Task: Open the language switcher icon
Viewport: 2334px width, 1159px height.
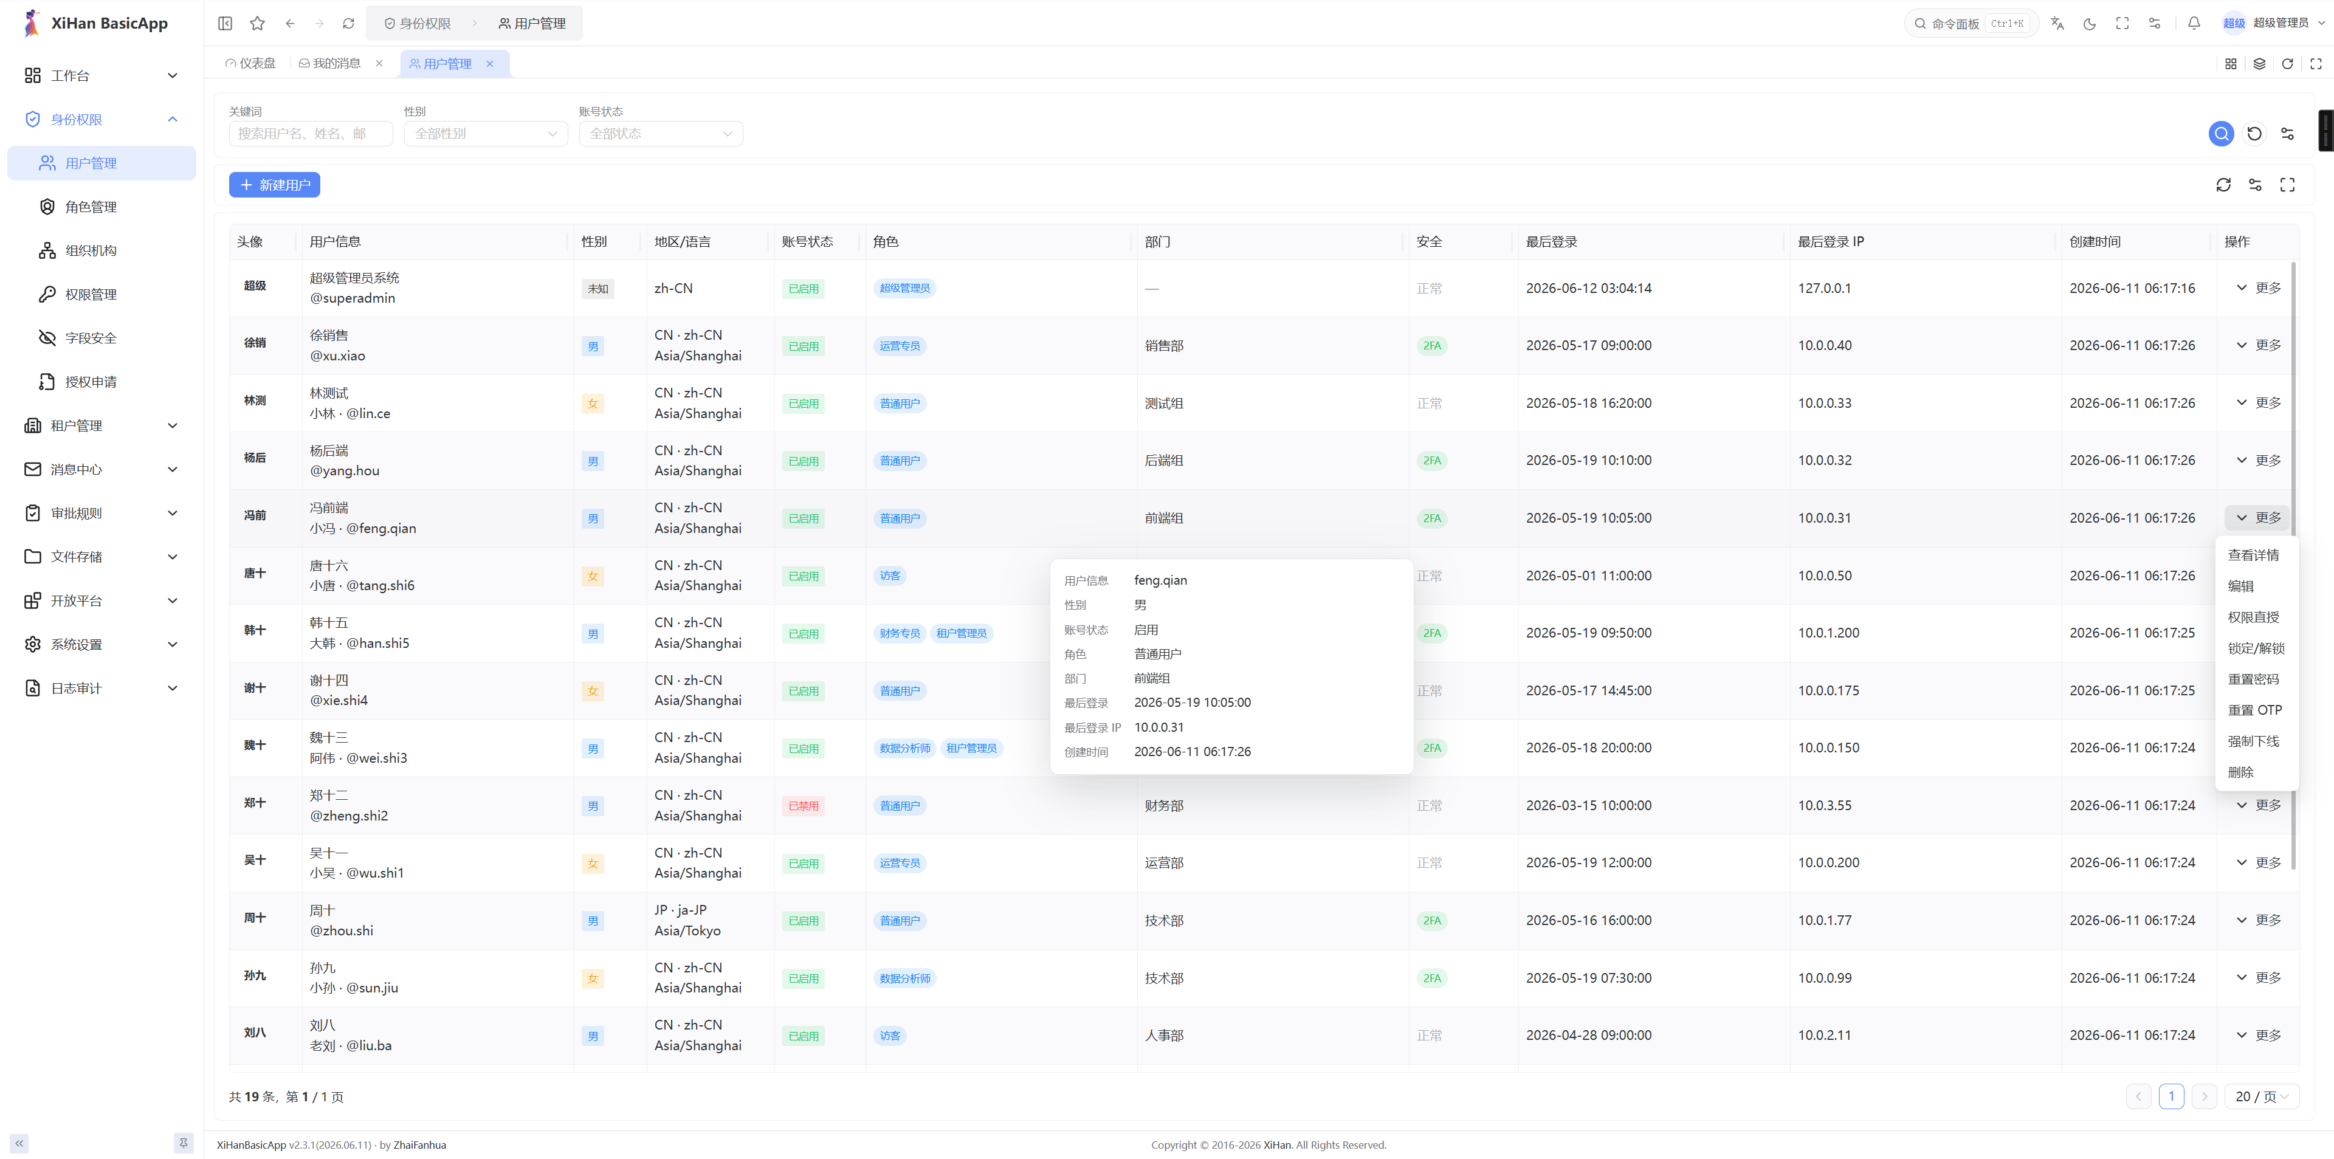Action: (2057, 24)
